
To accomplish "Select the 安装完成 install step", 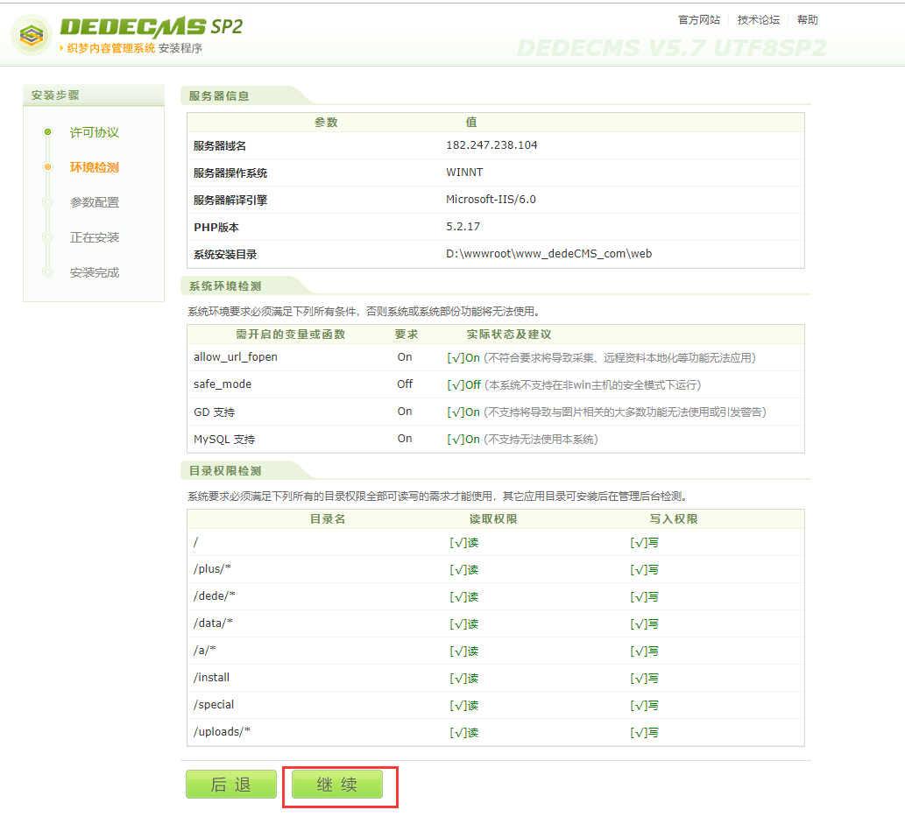I will click(x=95, y=272).
